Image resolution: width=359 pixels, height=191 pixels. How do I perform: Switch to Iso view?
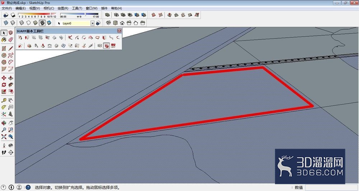(x=108, y=23)
